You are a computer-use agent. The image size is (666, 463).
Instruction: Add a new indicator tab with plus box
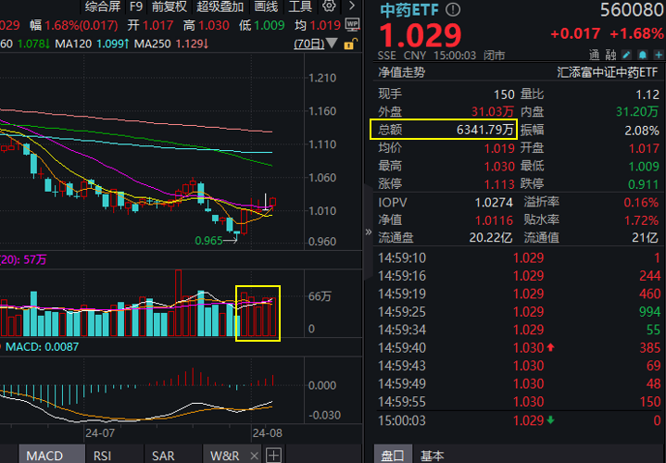(x=274, y=455)
